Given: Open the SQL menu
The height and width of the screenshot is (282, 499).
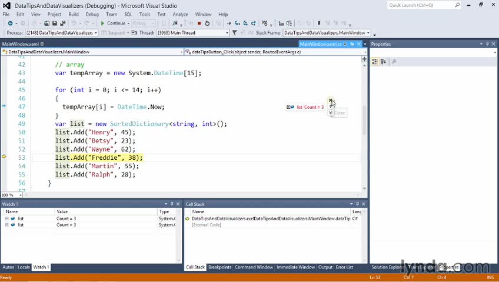Looking at the screenshot, I should (128, 14).
